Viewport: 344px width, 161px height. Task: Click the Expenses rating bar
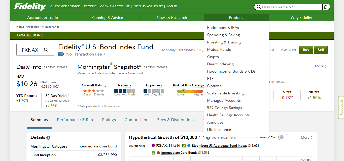[154, 91]
